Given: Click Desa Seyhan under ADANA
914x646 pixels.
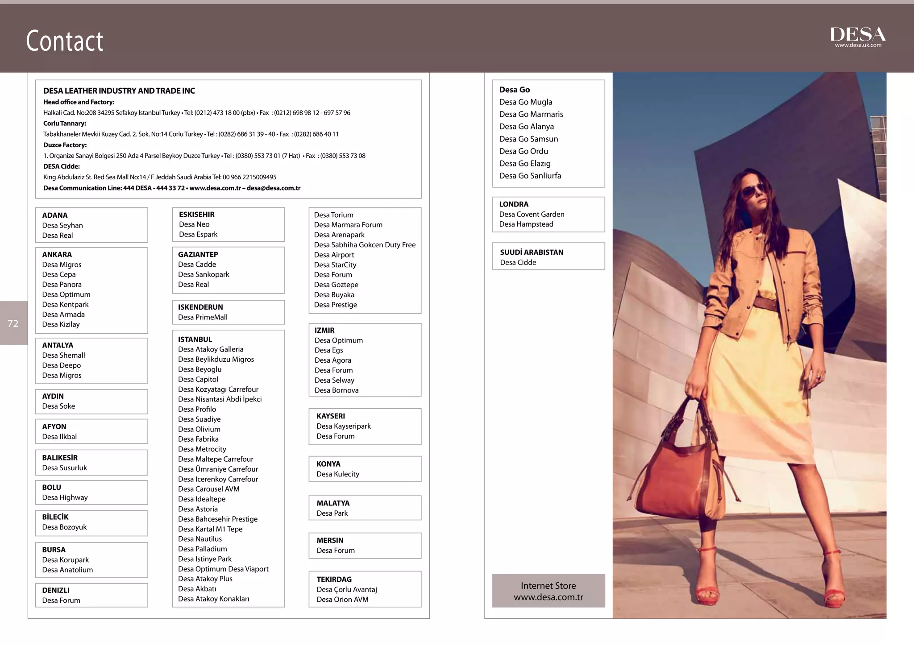Looking at the screenshot, I should pyautogui.click(x=62, y=225).
